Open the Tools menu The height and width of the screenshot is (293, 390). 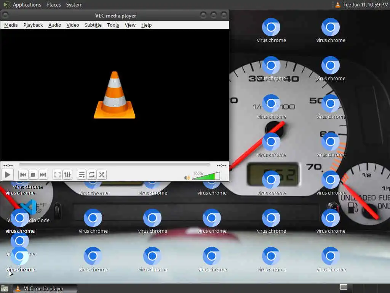click(113, 25)
